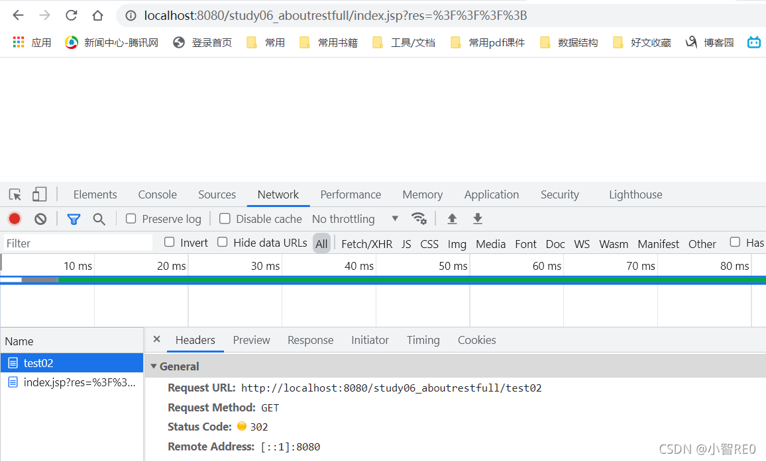Open the 工具/文档 bookmark folder

(404, 42)
